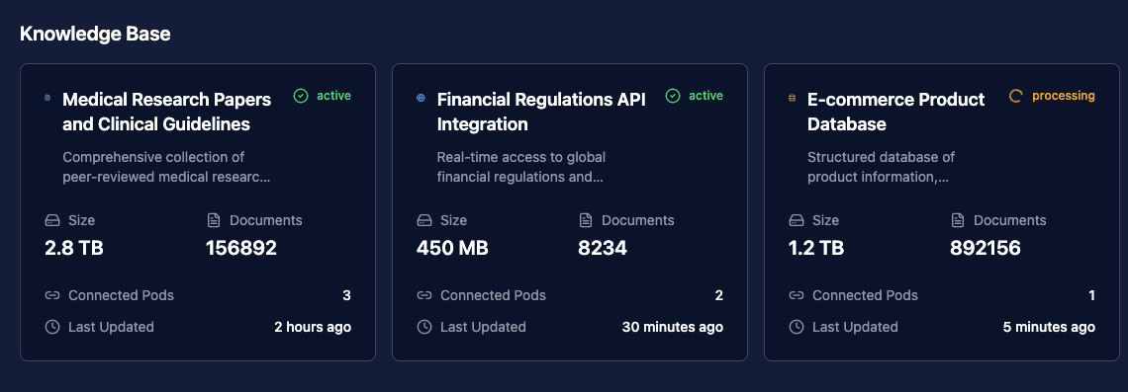Click the Last Updated clock icon on Medical card
1128x392 pixels.
51,327
